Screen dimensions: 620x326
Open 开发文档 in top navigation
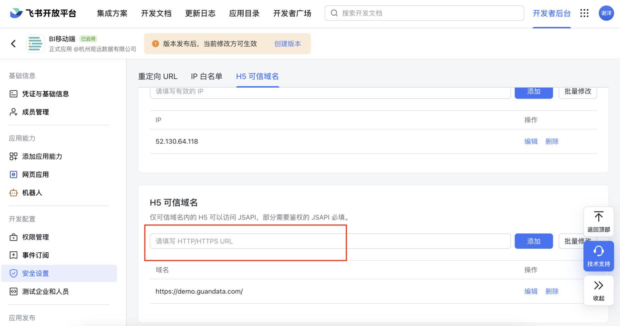[x=156, y=13]
